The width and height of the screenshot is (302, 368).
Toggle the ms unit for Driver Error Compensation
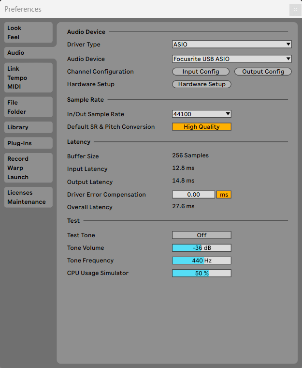click(x=224, y=195)
